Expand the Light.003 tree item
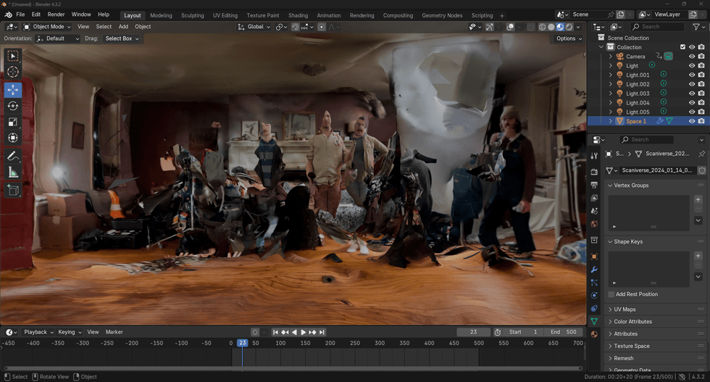 coord(611,94)
